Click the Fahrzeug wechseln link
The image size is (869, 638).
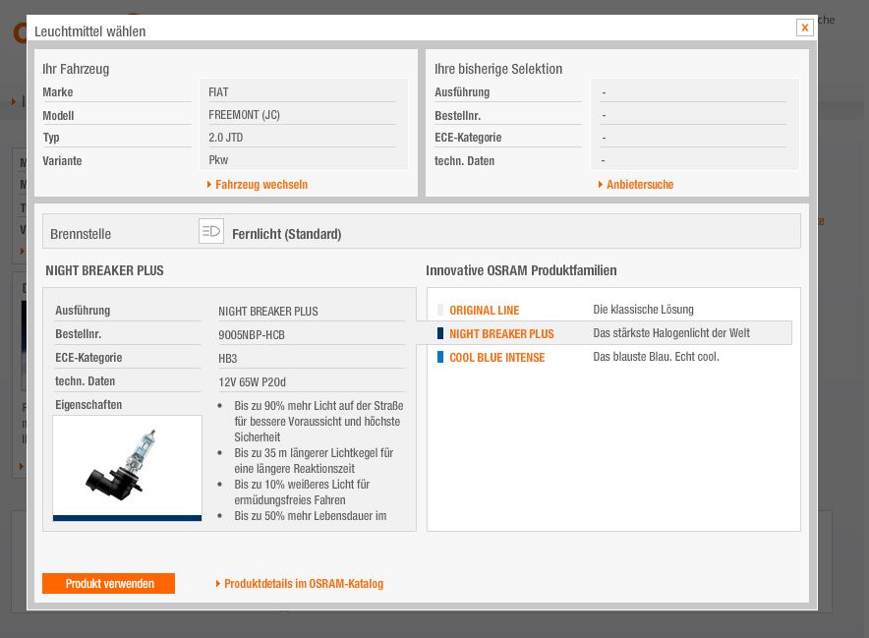261,185
